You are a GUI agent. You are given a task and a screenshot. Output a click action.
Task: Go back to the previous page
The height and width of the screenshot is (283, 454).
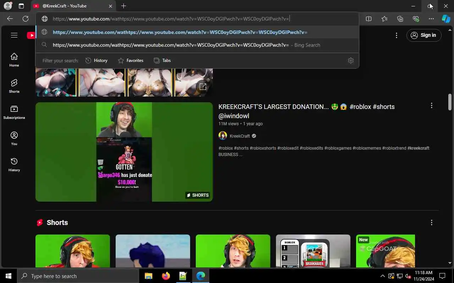click(10, 19)
